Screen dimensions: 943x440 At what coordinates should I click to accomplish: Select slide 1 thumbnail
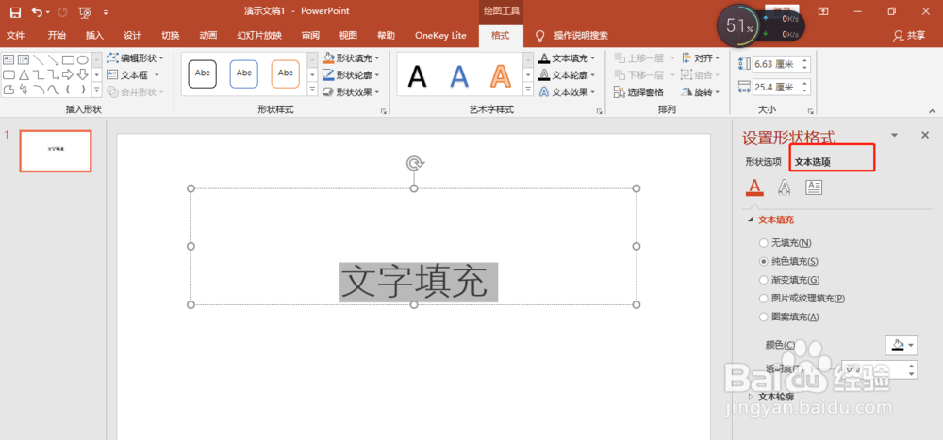(x=56, y=151)
